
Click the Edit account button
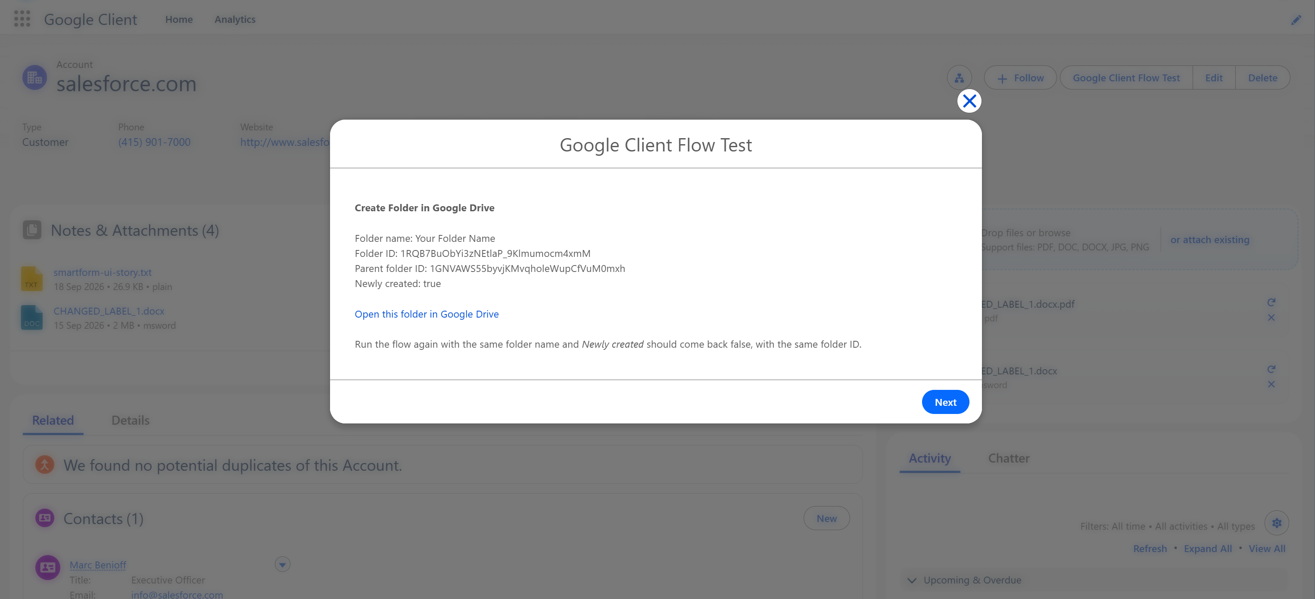click(x=1213, y=78)
